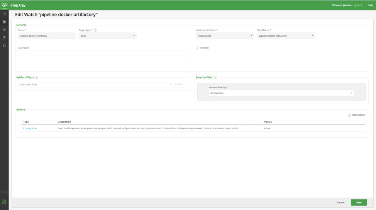This screenshot has width=376, height=210.
Task: Expand the sidebar with double-arrow button
Action: 6,192
